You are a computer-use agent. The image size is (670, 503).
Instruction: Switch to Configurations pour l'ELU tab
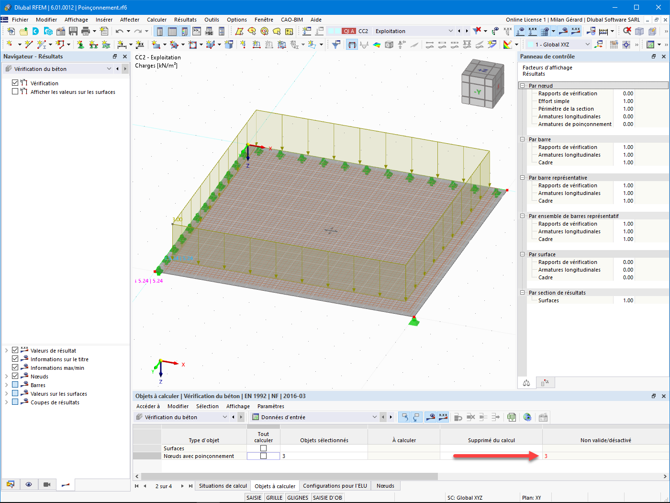[335, 486]
